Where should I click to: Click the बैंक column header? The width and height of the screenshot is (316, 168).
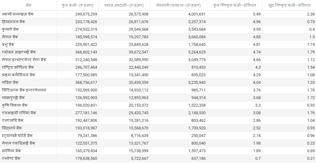[x=28, y=5]
